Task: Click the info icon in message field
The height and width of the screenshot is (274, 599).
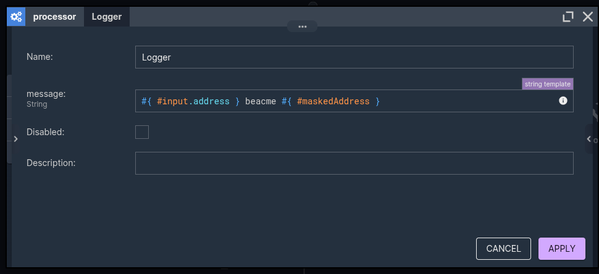Action: [x=563, y=101]
